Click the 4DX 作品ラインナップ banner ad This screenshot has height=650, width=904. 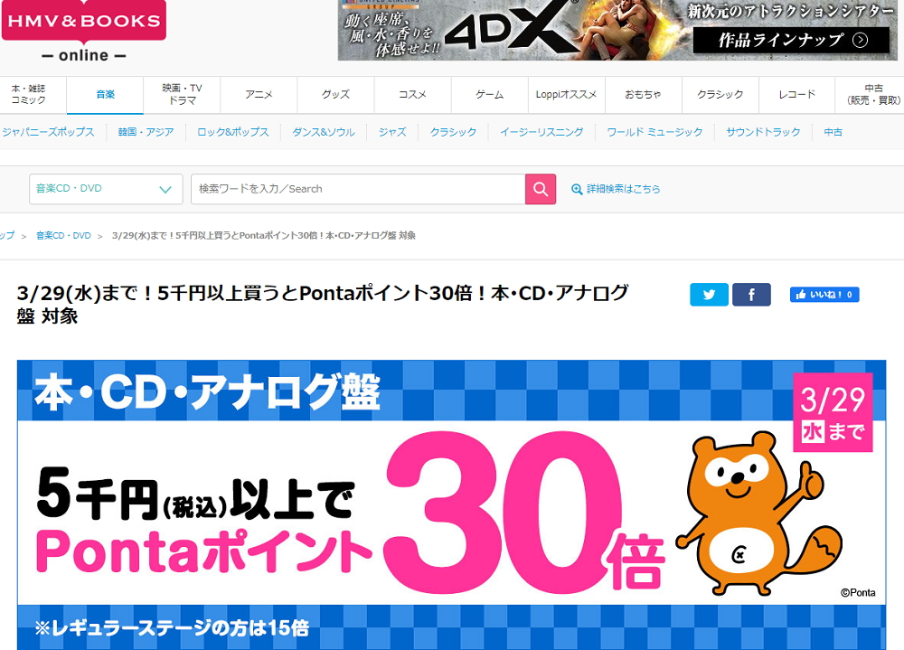point(617,30)
